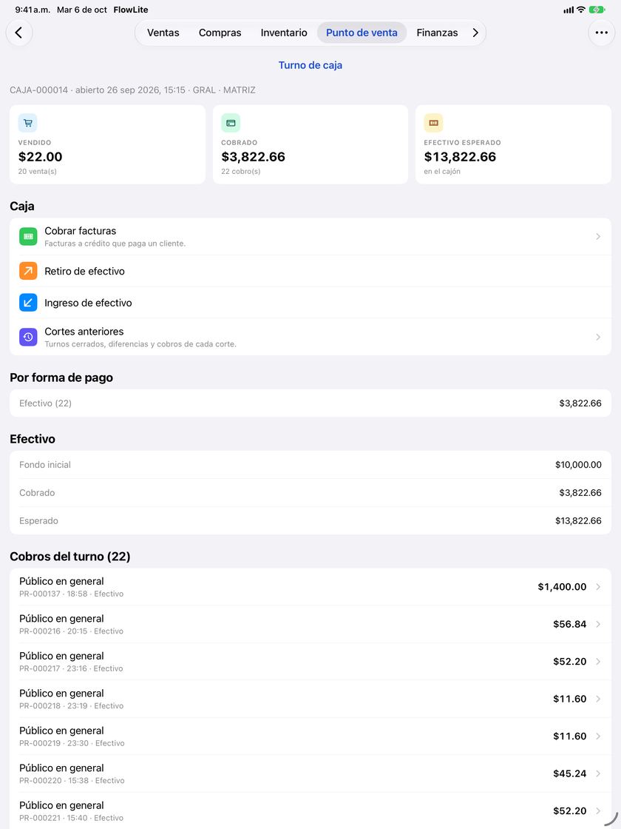Screen dimensions: 621x829
Task: Click the green Cobrar facturas icon
Action: [x=28, y=236]
